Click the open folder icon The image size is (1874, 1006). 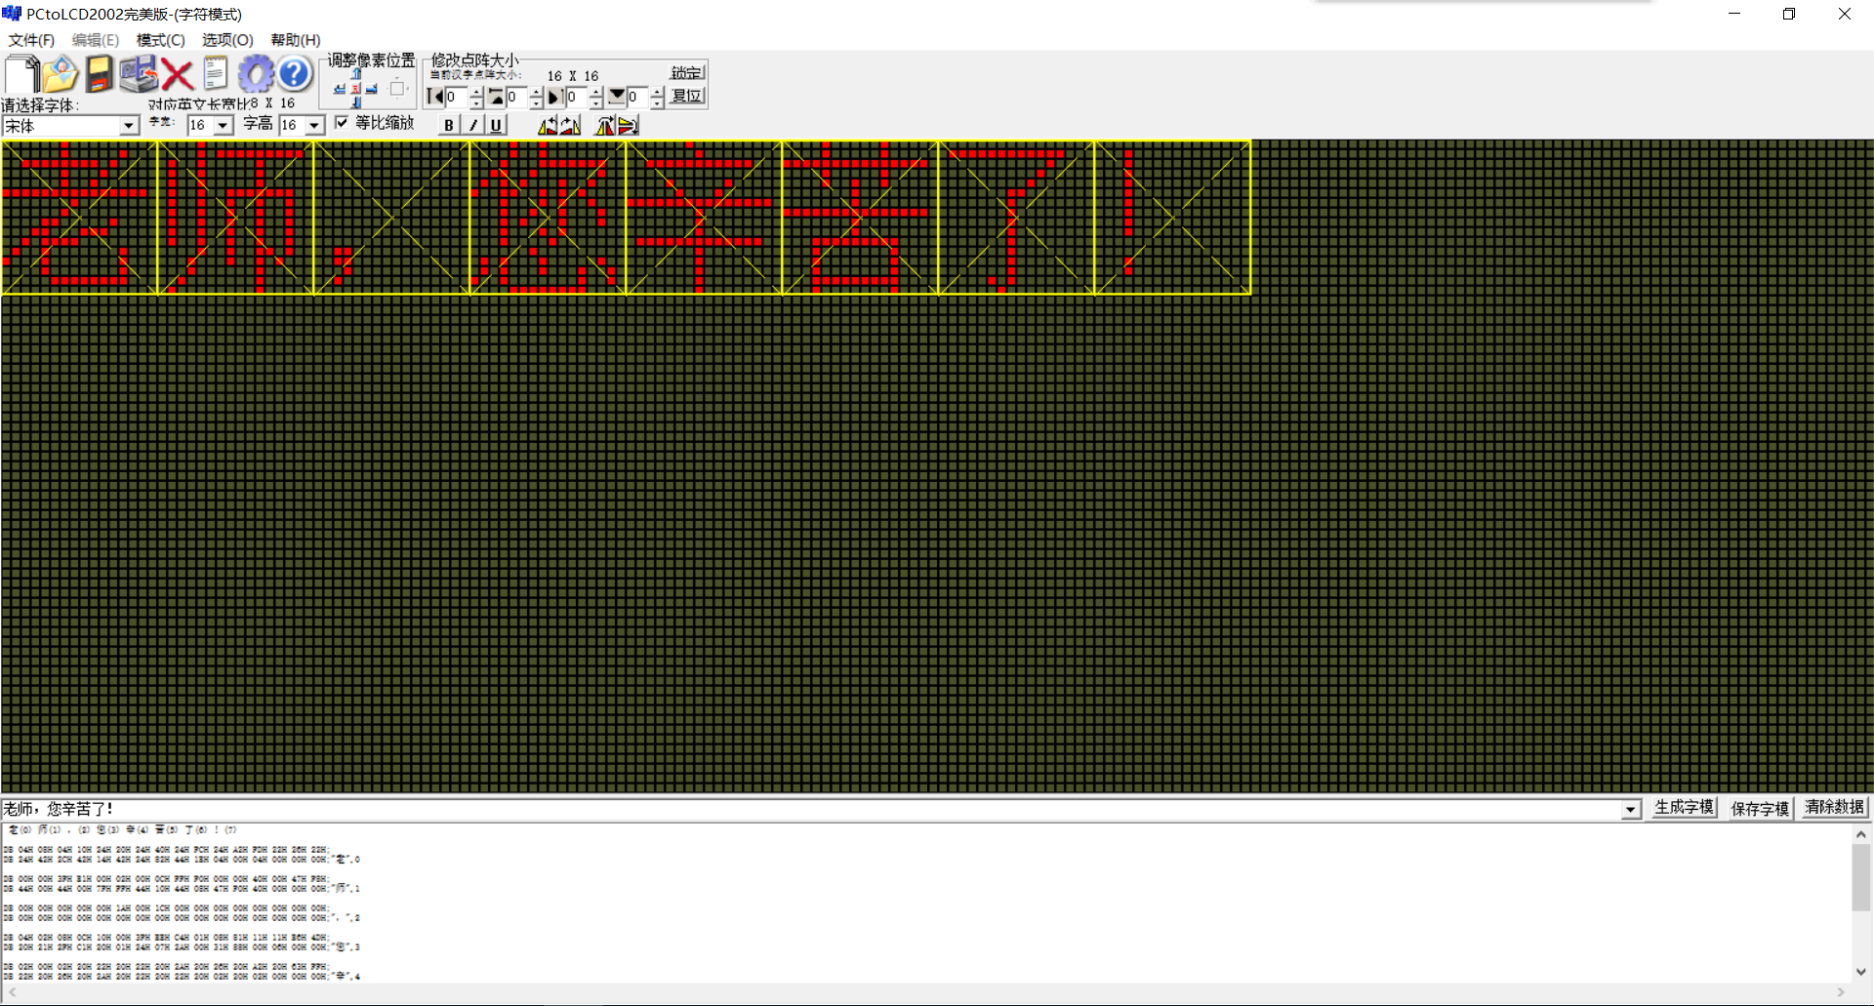tap(61, 74)
